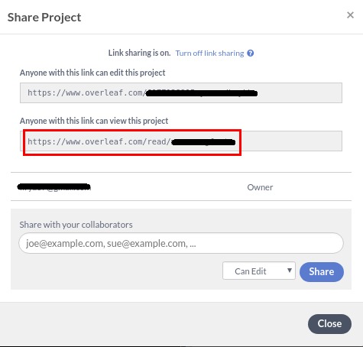Click the 'Anyone with this link can edit' label

coord(92,73)
